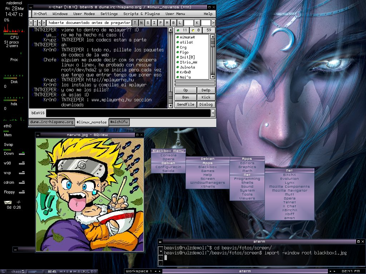Click the chat text scroll up arrow
The image size is (366, 274).
(170, 30)
